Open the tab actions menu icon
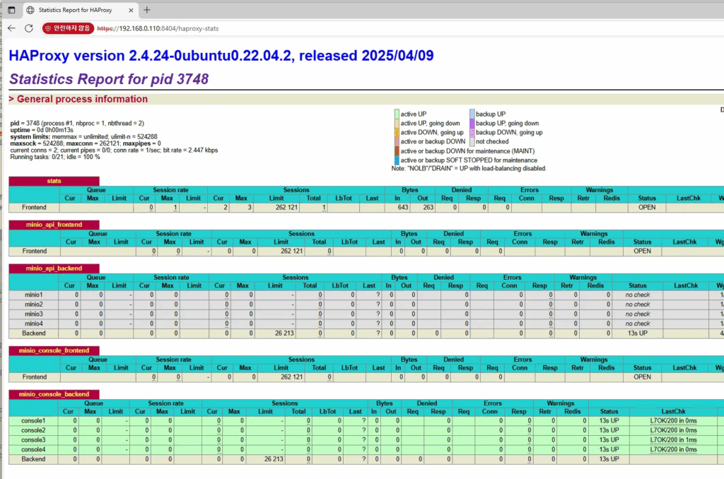 (x=11, y=10)
